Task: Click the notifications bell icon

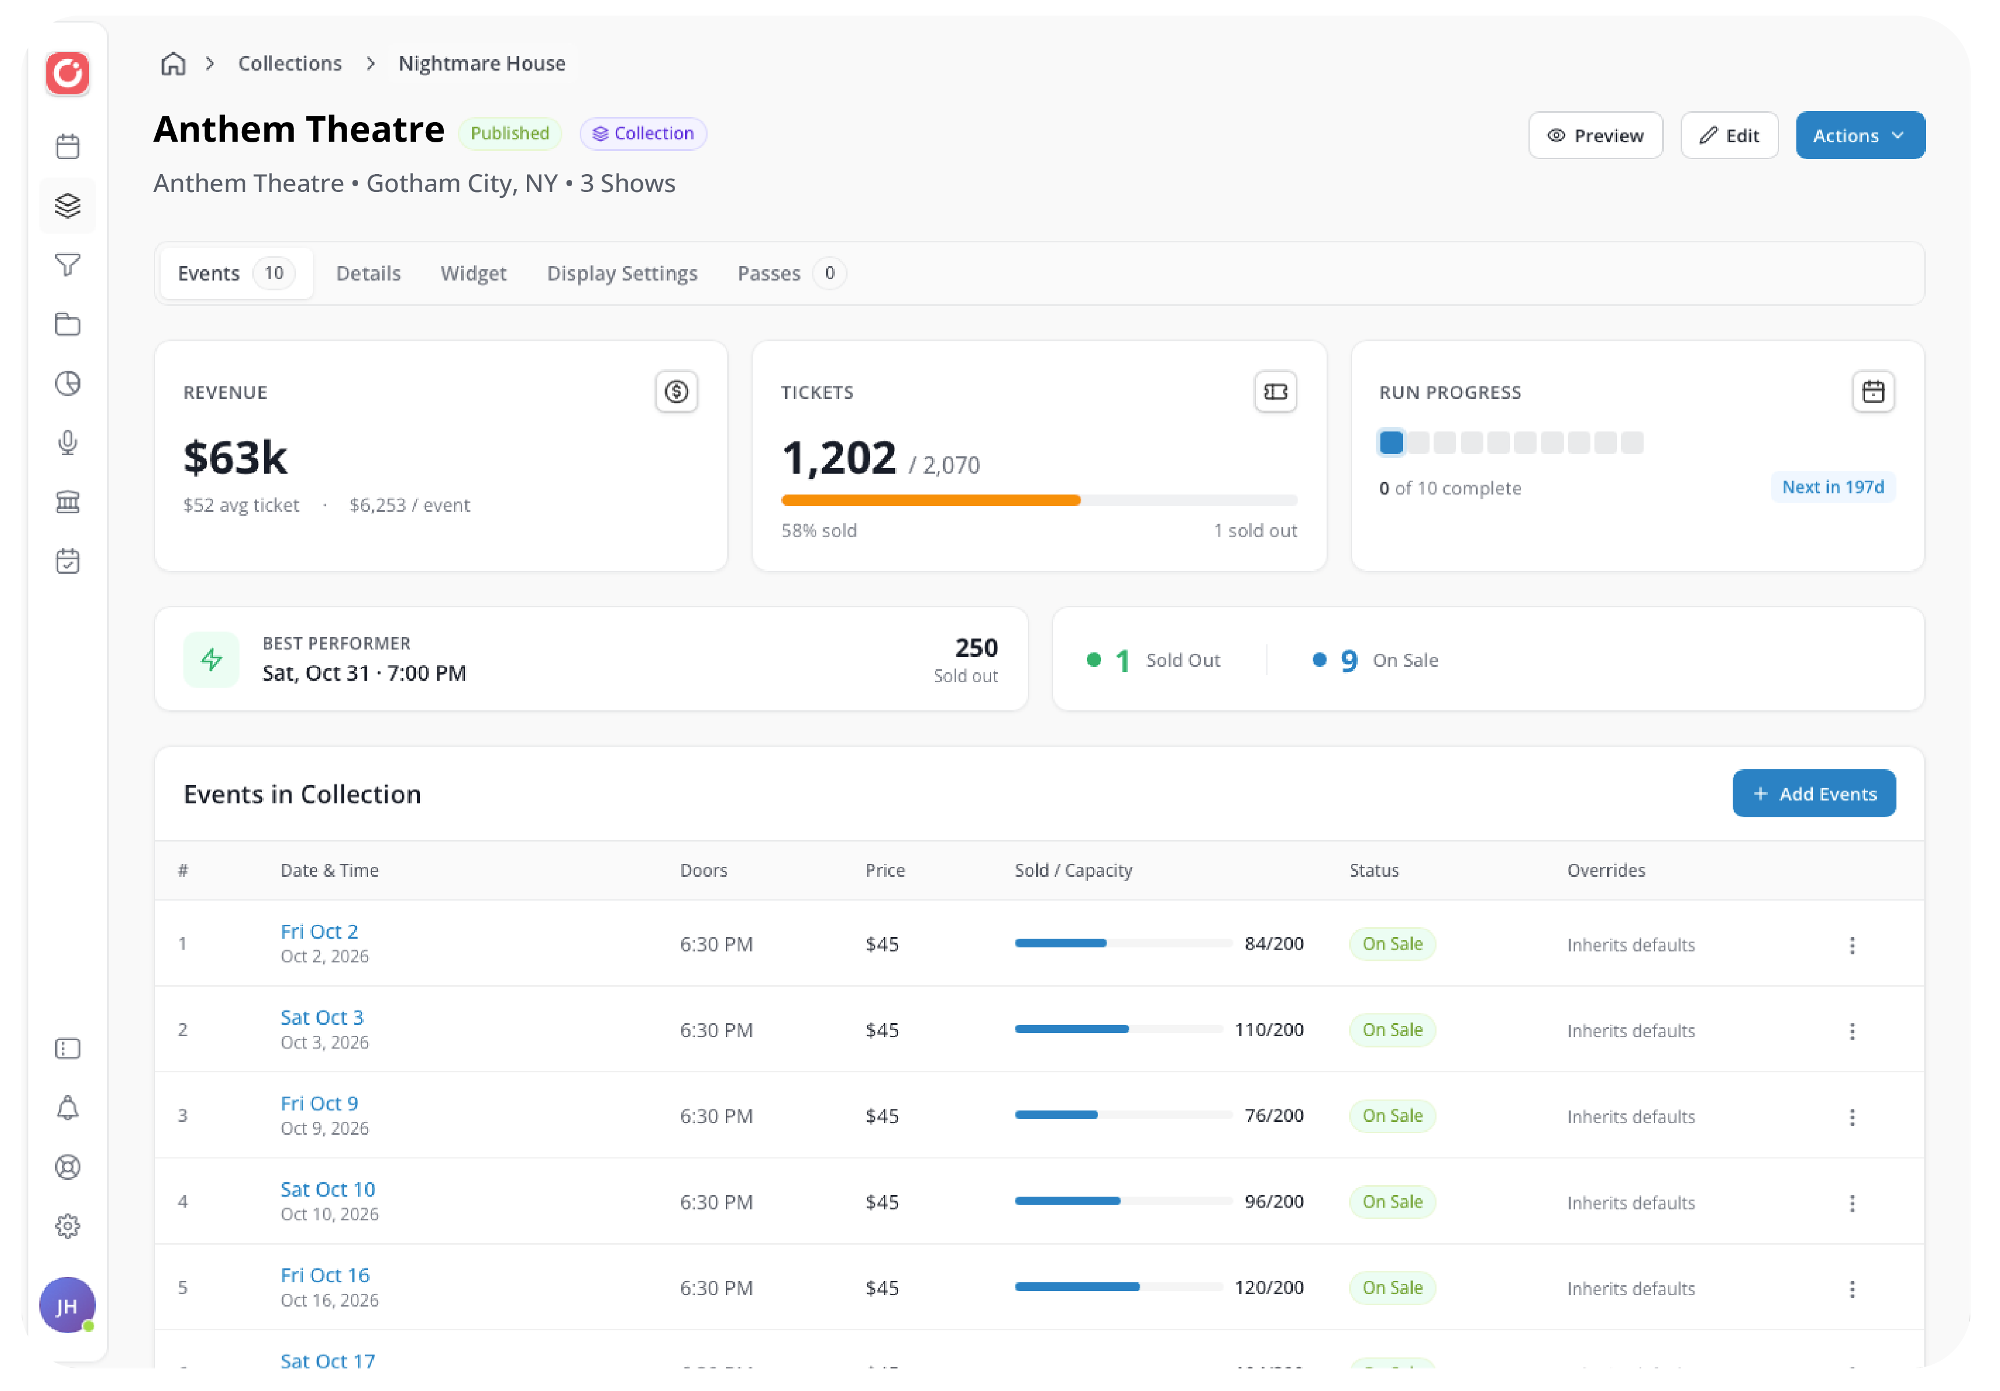Action: (x=68, y=1108)
